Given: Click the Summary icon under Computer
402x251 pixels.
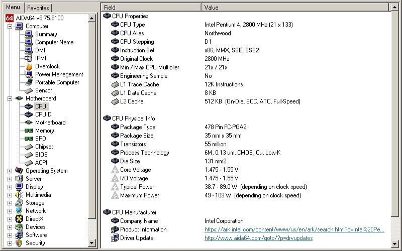Looking at the screenshot, I should [29, 34].
